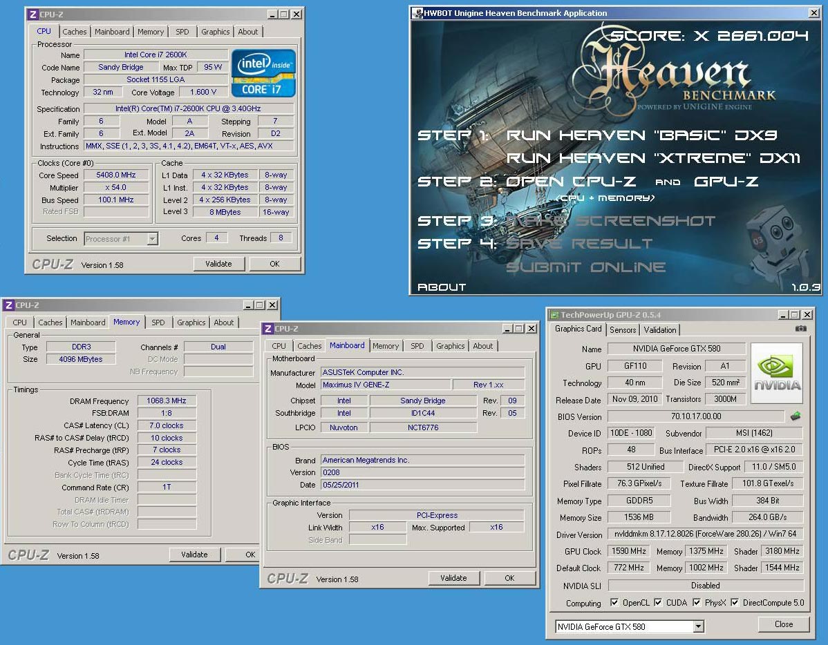Toggle the CUDA checkbox
828x645 pixels.
[658, 603]
